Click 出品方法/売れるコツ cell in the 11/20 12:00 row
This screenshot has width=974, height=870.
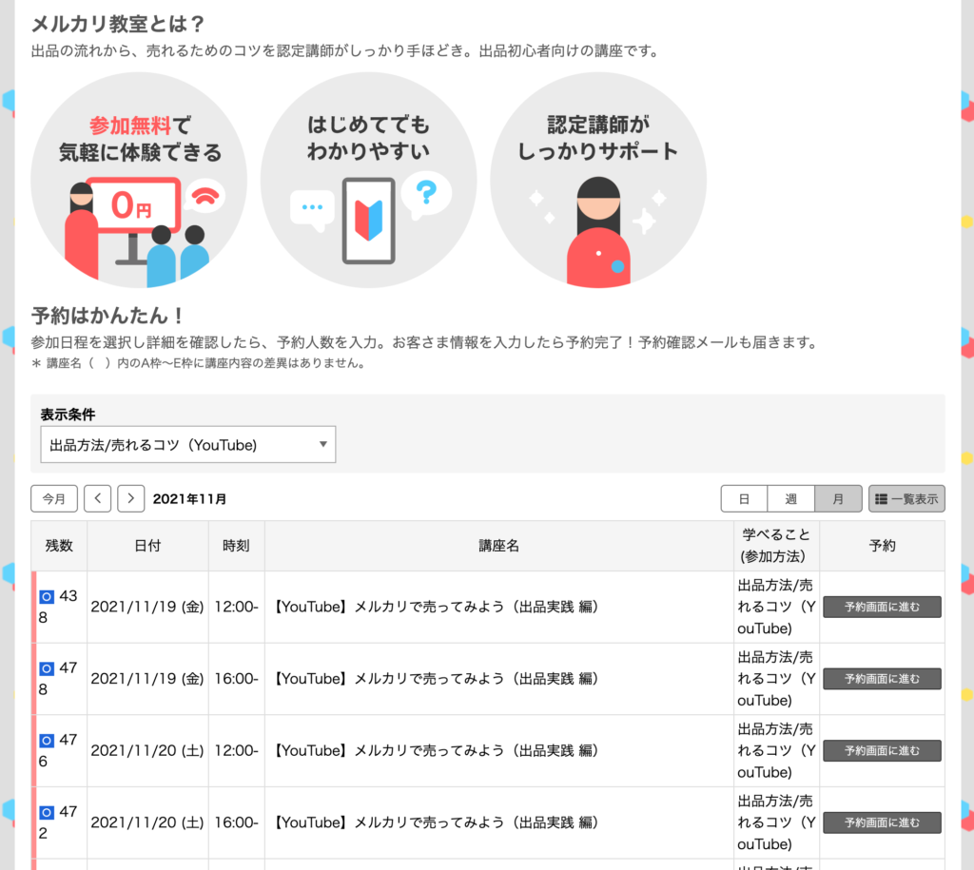point(776,751)
